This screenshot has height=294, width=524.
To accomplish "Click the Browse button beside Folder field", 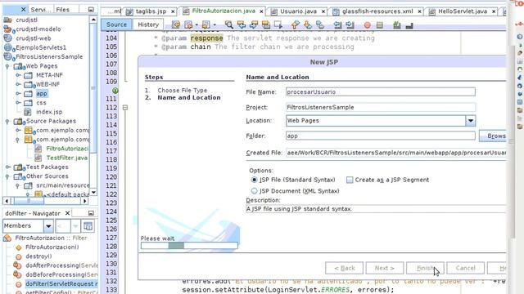I will (493, 136).
